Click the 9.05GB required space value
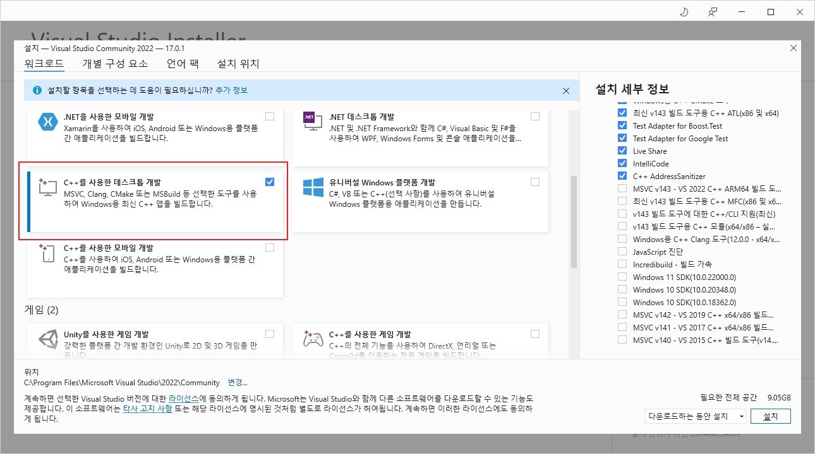Image resolution: width=815 pixels, height=454 pixels. tap(779, 398)
